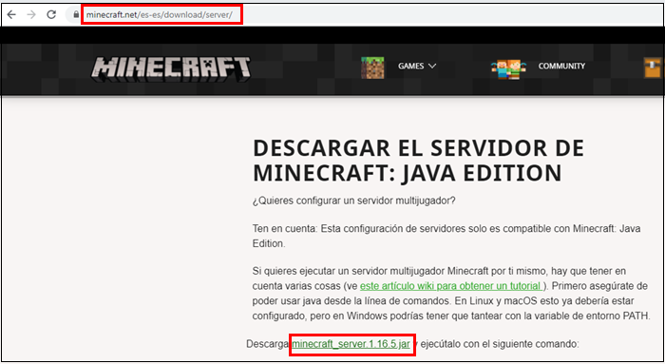Image resolution: width=665 pixels, height=364 pixels.
Task: Reload the page with refresh icon
Action: pos(51,15)
